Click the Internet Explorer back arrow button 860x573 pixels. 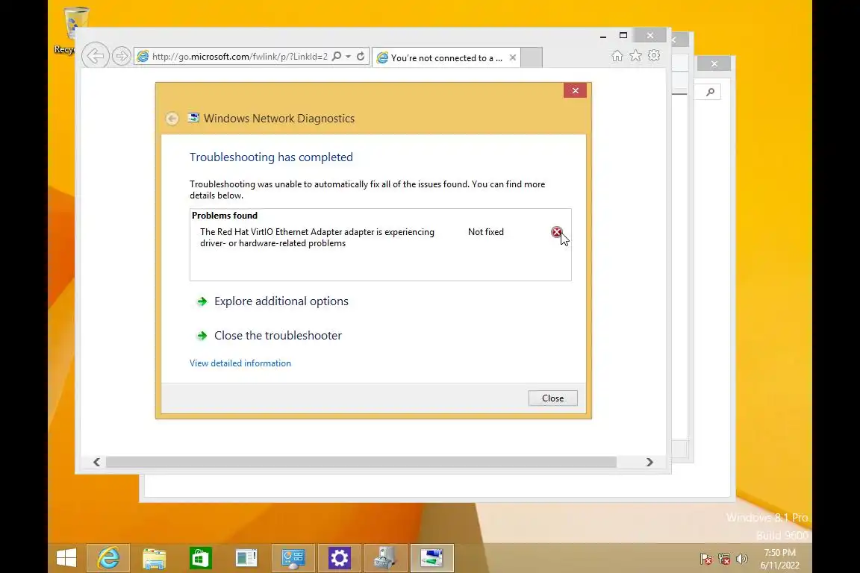[x=96, y=56]
